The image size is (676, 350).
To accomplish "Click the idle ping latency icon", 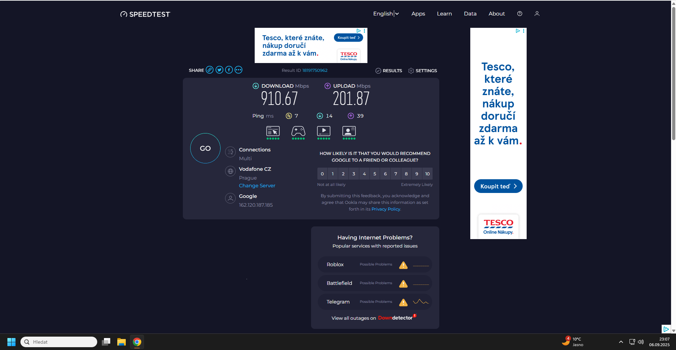I will tap(289, 116).
